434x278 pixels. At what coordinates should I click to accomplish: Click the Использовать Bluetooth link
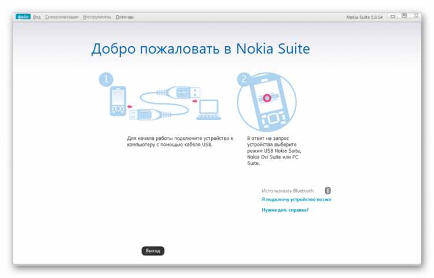point(287,191)
